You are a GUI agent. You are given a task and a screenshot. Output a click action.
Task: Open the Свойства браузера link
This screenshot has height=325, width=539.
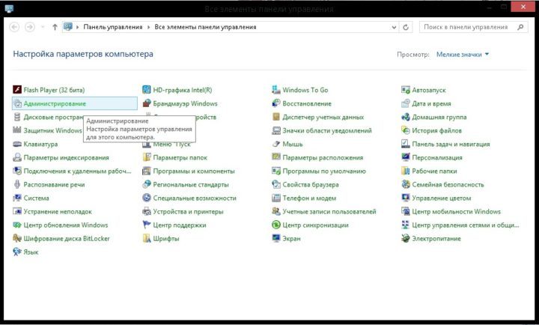click(x=311, y=184)
